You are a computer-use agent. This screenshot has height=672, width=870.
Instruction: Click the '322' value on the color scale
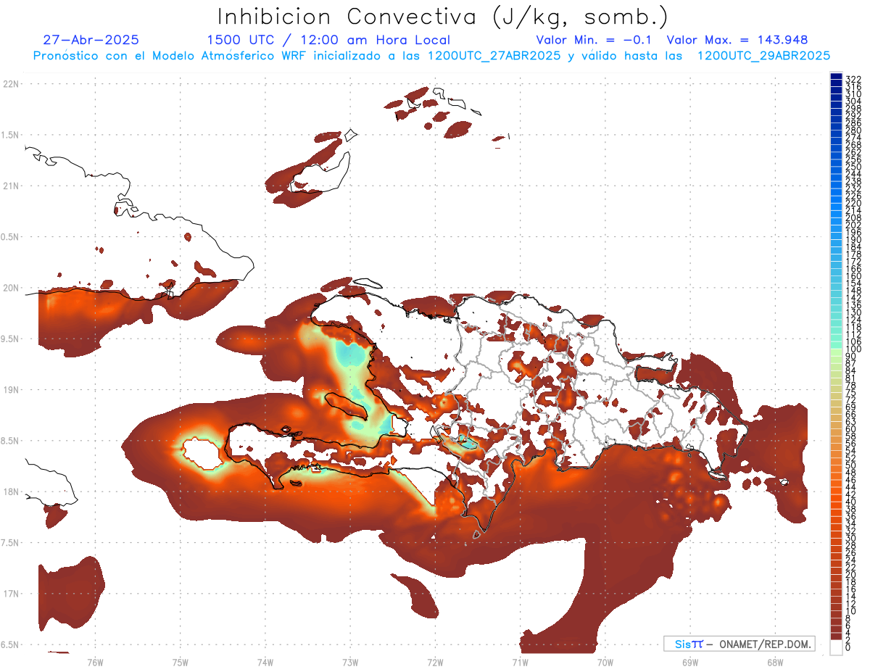[x=853, y=79]
